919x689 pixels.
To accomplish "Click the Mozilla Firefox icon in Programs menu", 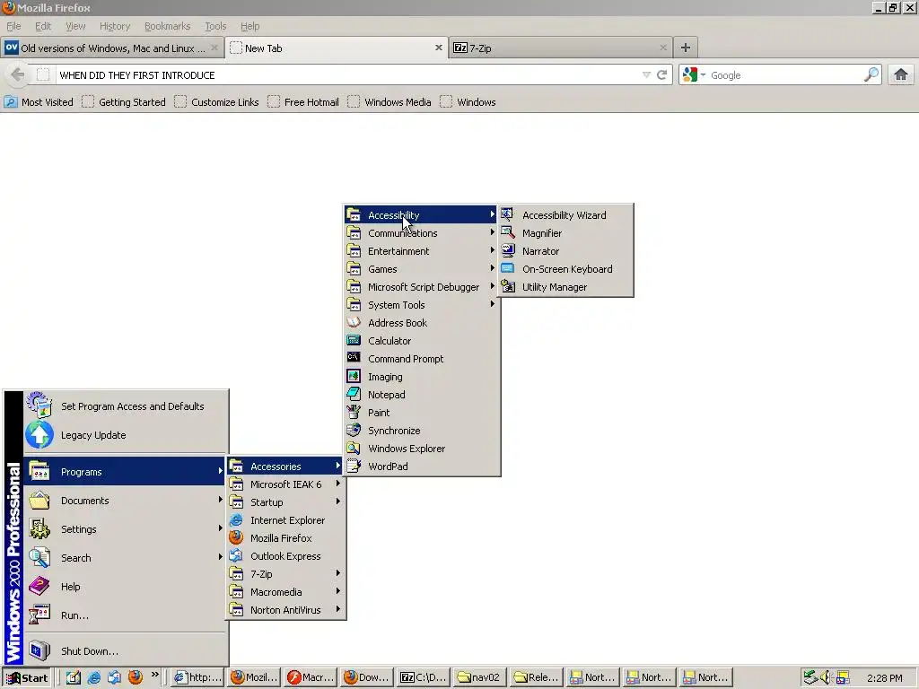I will (x=236, y=538).
